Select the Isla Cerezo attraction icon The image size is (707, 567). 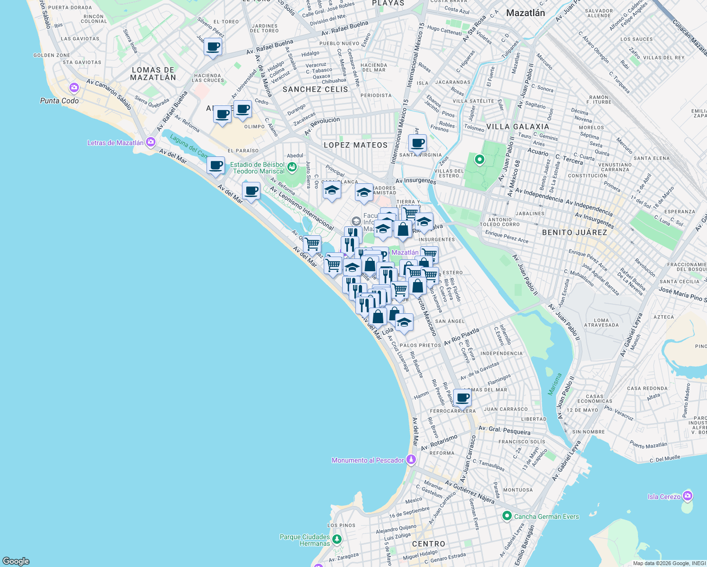coord(687,496)
